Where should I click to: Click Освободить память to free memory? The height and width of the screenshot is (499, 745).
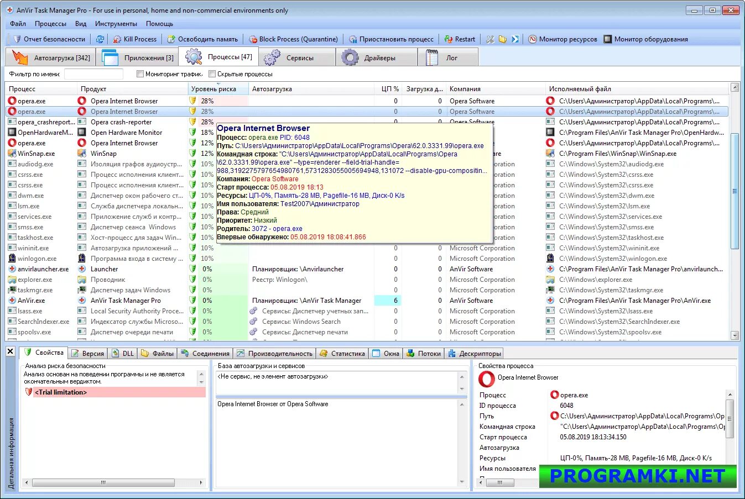click(202, 39)
